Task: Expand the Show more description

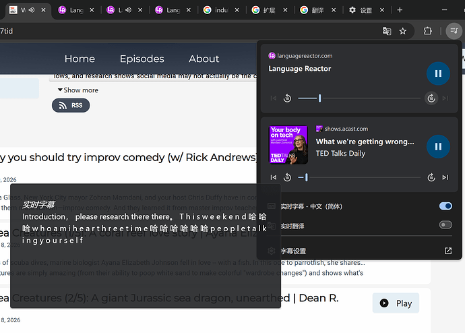Action: 78,90
